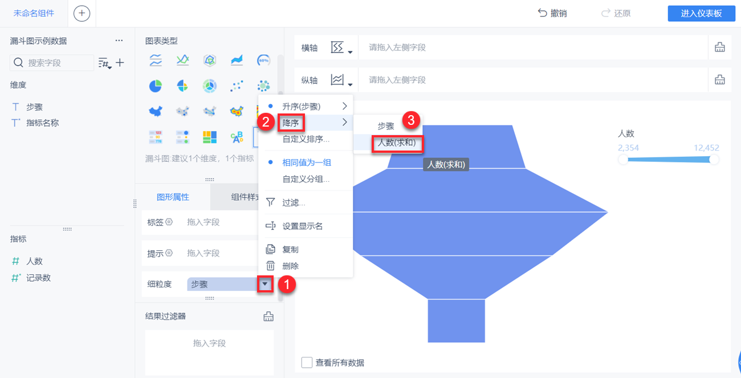This screenshot has width=741, height=378.
Task: Select the 60% gauge chart type
Action: point(263,60)
